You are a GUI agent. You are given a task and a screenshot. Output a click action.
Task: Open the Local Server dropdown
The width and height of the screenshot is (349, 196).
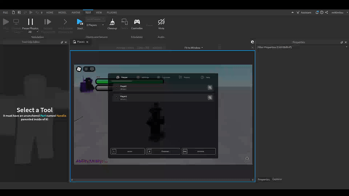coord(95,19)
